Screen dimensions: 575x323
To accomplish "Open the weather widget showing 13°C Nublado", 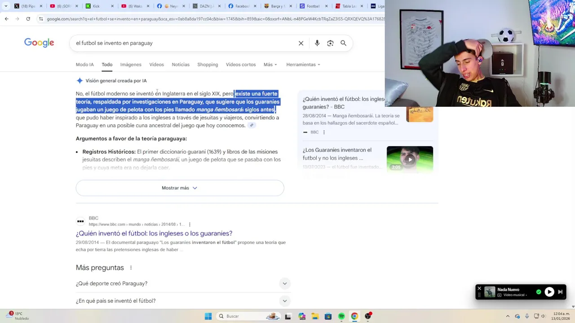I will pyautogui.click(x=18, y=316).
